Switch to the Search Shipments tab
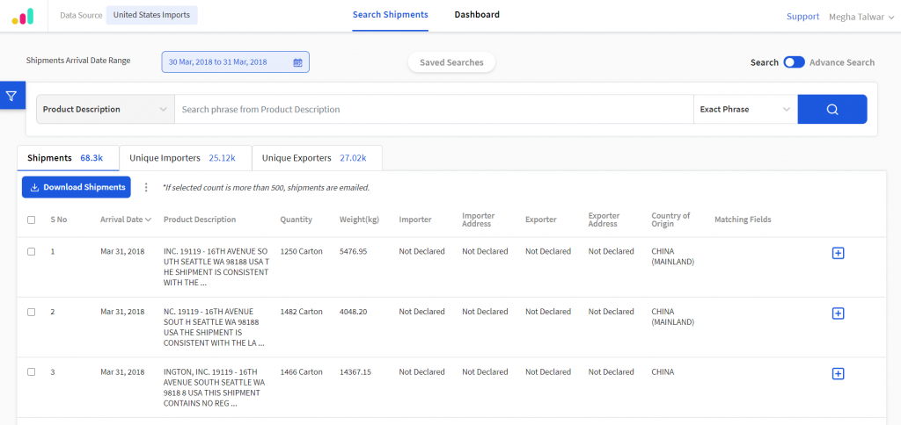Screen dimensions: 901x425 point(390,15)
